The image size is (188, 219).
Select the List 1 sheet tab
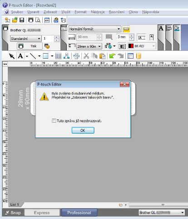tap(15, 204)
